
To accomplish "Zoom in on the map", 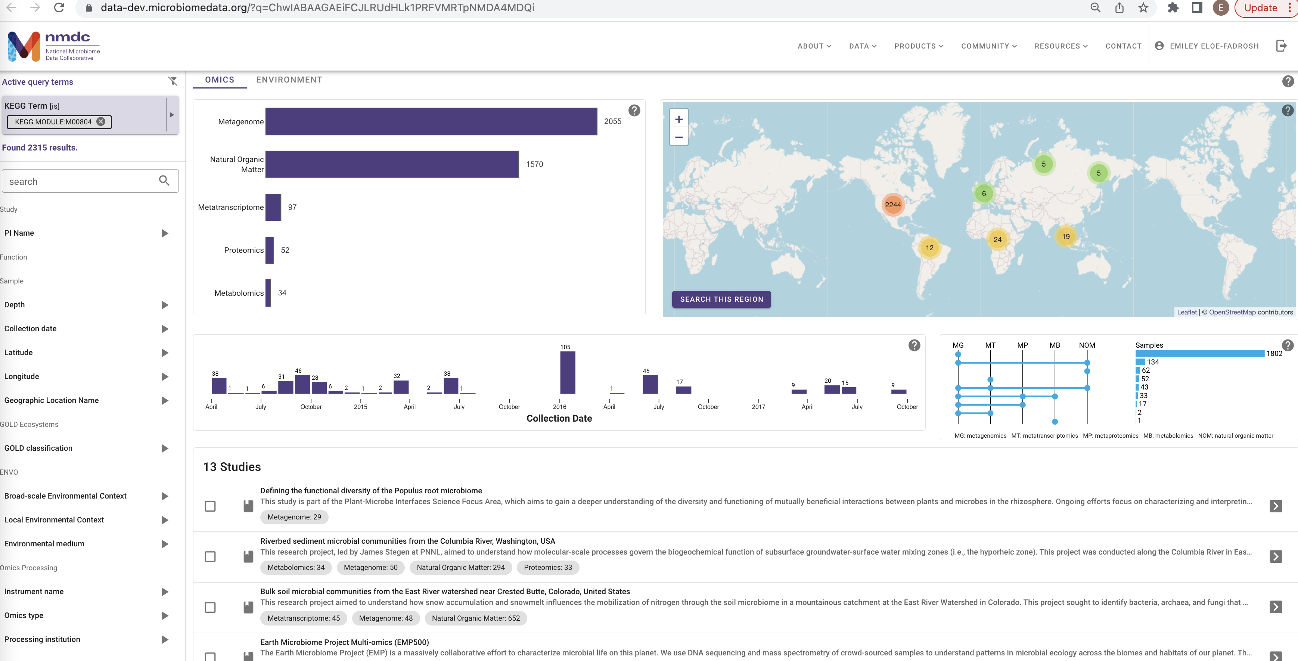I will tap(679, 119).
